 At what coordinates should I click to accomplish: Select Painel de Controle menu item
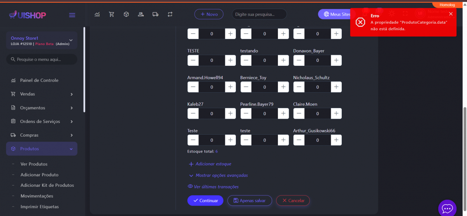39,81
